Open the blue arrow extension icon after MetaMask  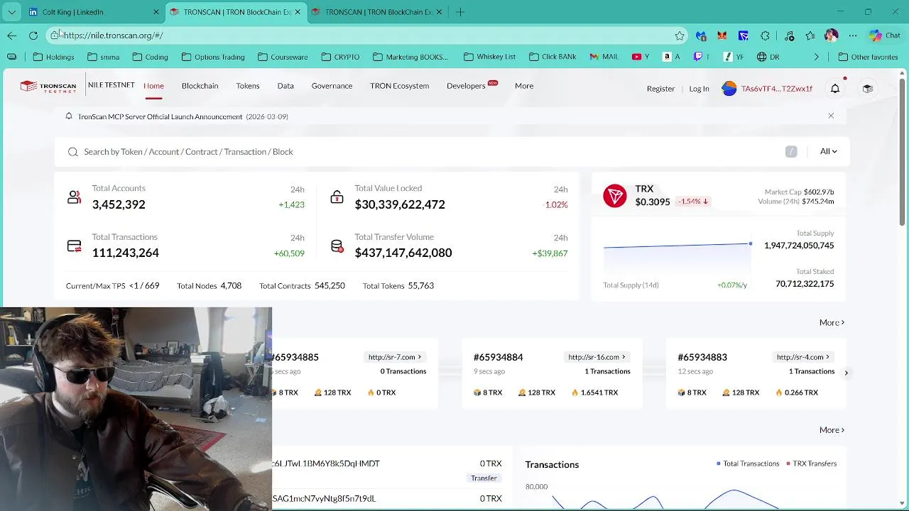tap(744, 35)
